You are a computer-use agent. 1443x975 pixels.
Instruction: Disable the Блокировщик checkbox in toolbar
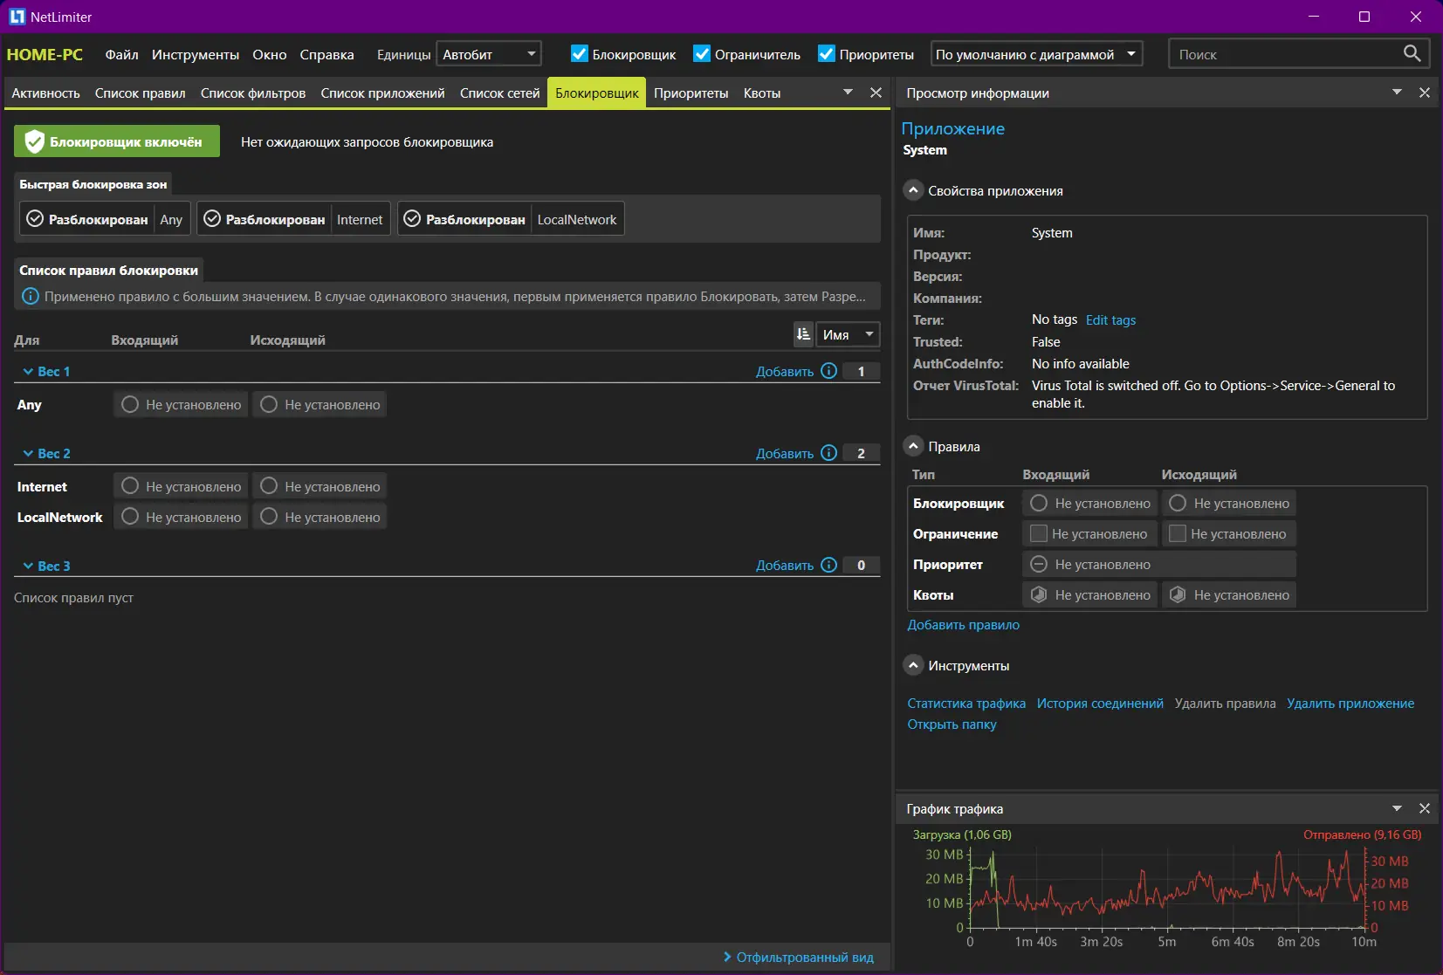[x=580, y=54]
